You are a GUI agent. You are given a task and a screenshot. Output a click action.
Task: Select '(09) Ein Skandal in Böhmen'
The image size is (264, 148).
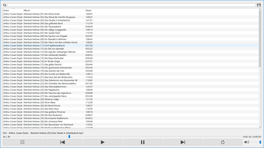pos(131,39)
